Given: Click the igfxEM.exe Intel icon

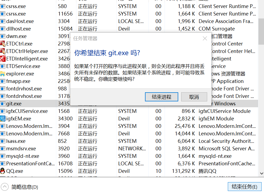Looking at the screenshot, I should [x=3, y=119].
